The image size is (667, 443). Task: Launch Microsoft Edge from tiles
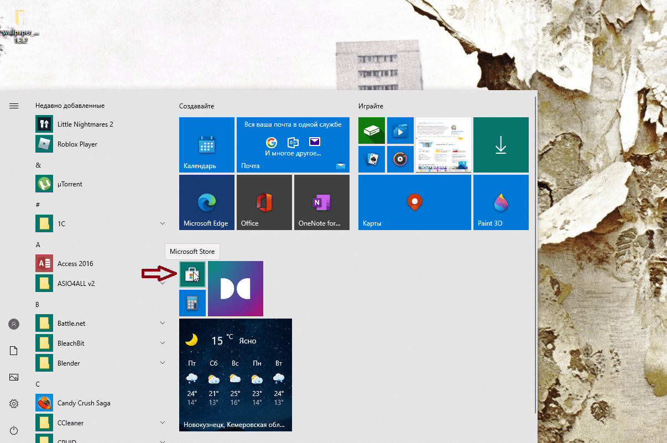pyautogui.click(x=207, y=202)
